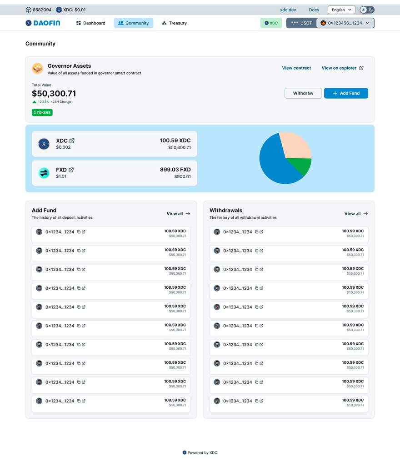Screen dimensions: 400x462
Task: Click the block number cube icon
Action: point(28,10)
